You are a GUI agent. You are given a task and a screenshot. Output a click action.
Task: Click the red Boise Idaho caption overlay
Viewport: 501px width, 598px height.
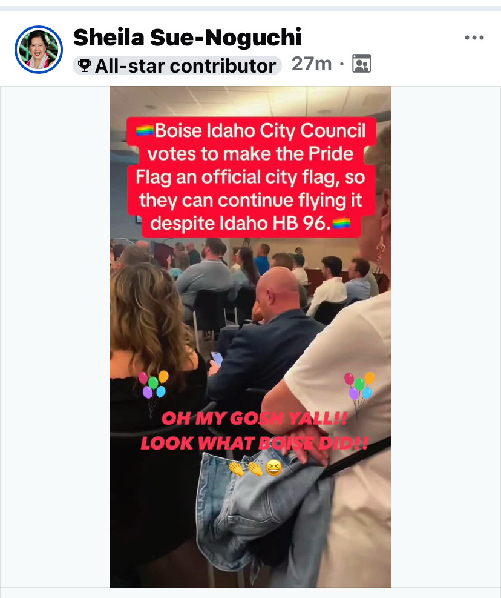[x=250, y=177]
